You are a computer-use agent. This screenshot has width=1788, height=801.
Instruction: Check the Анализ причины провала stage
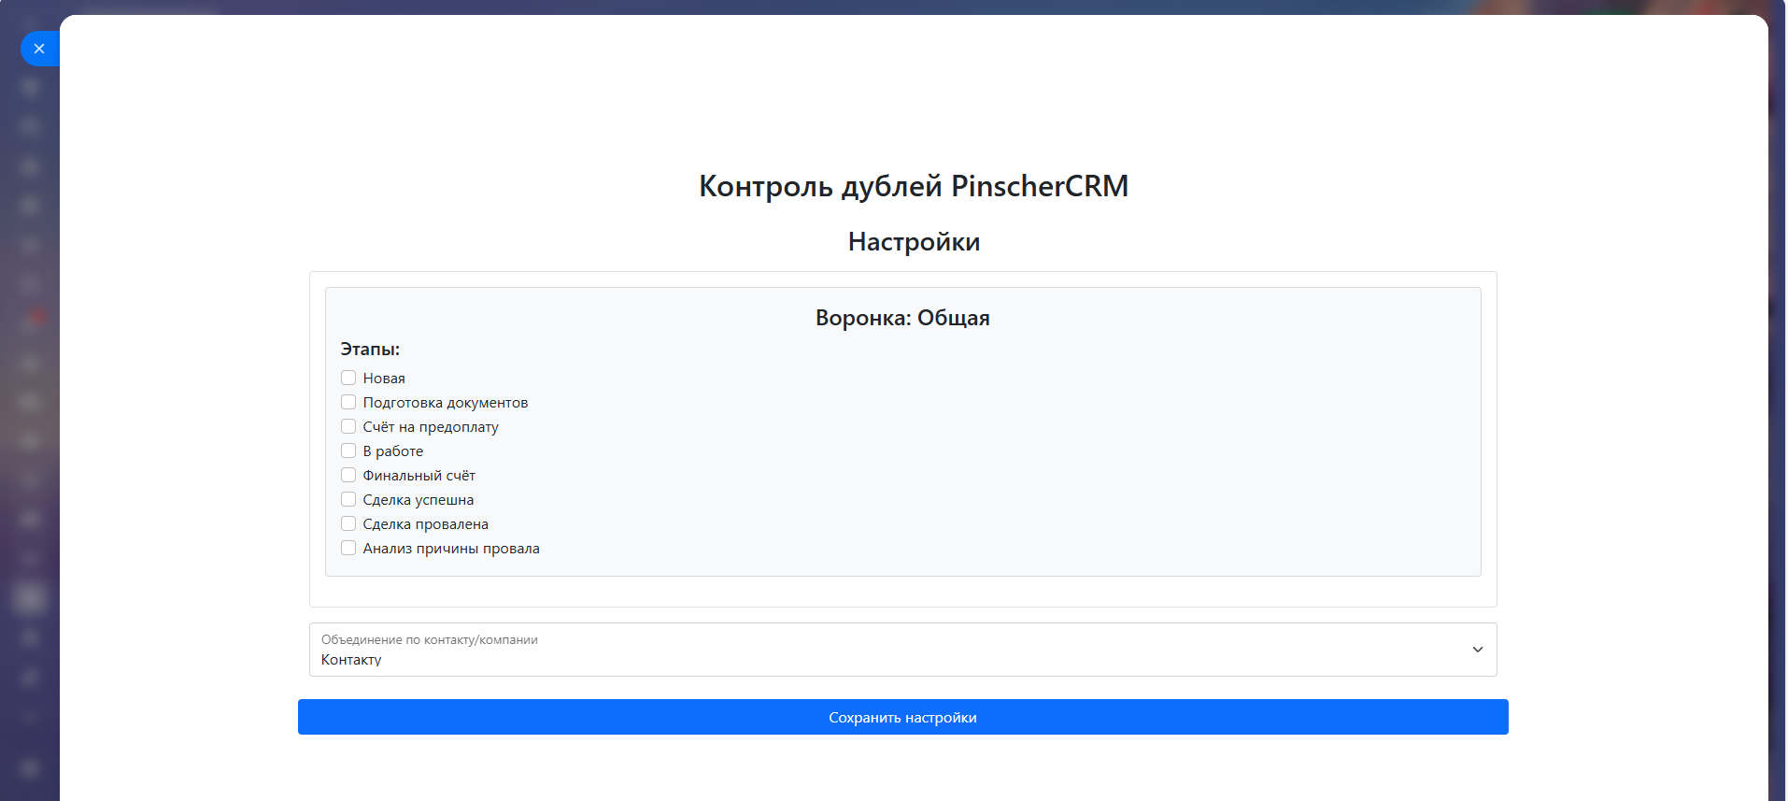348,548
